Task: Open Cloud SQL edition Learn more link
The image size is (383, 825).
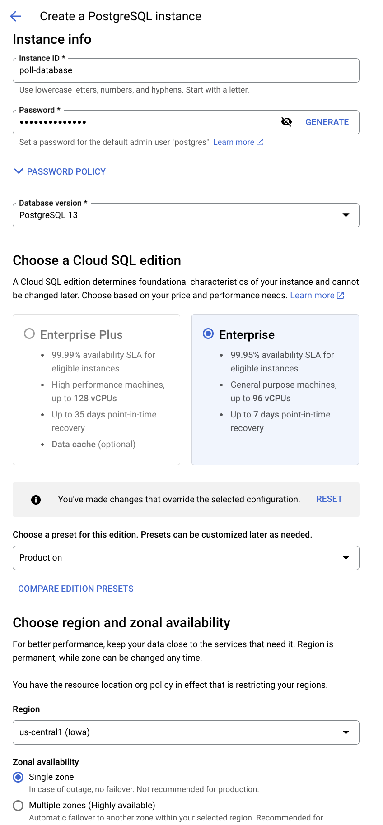Action: click(x=312, y=296)
